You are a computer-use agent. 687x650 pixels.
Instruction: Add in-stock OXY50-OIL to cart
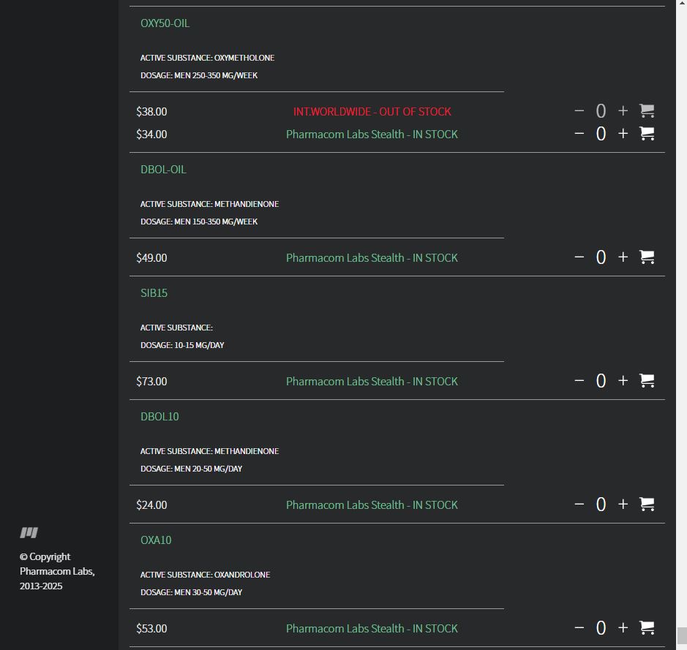tap(647, 134)
